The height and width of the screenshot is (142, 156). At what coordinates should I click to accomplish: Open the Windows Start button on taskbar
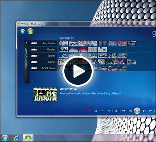(x=5, y=138)
